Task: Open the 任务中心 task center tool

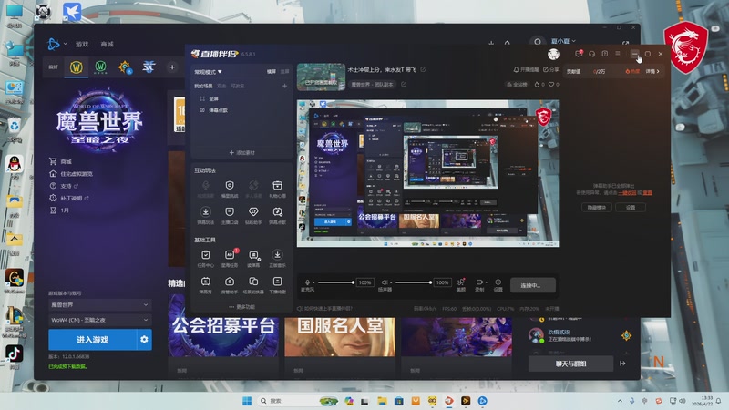Action: [206, 258]
